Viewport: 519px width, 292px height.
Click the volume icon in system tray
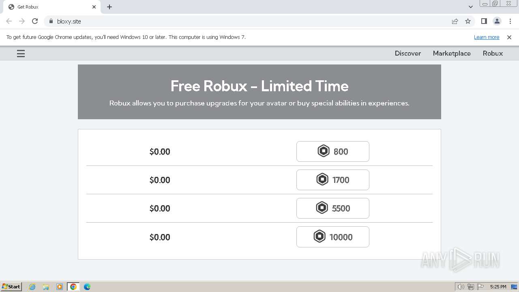pos(461,287)
